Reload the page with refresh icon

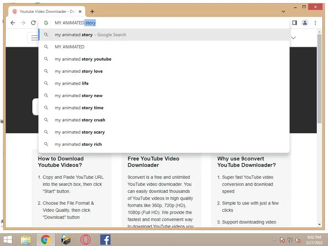pos(33,23)
